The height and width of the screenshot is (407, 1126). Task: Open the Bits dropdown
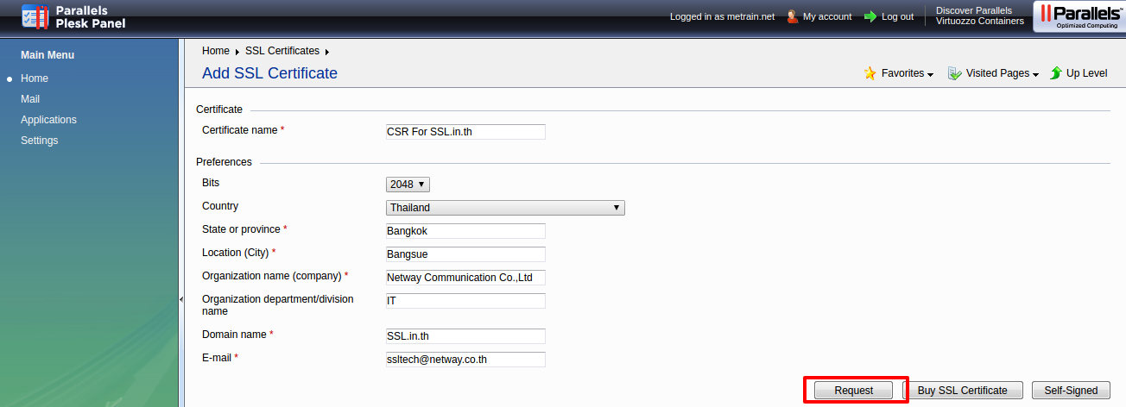pos(408,185)
